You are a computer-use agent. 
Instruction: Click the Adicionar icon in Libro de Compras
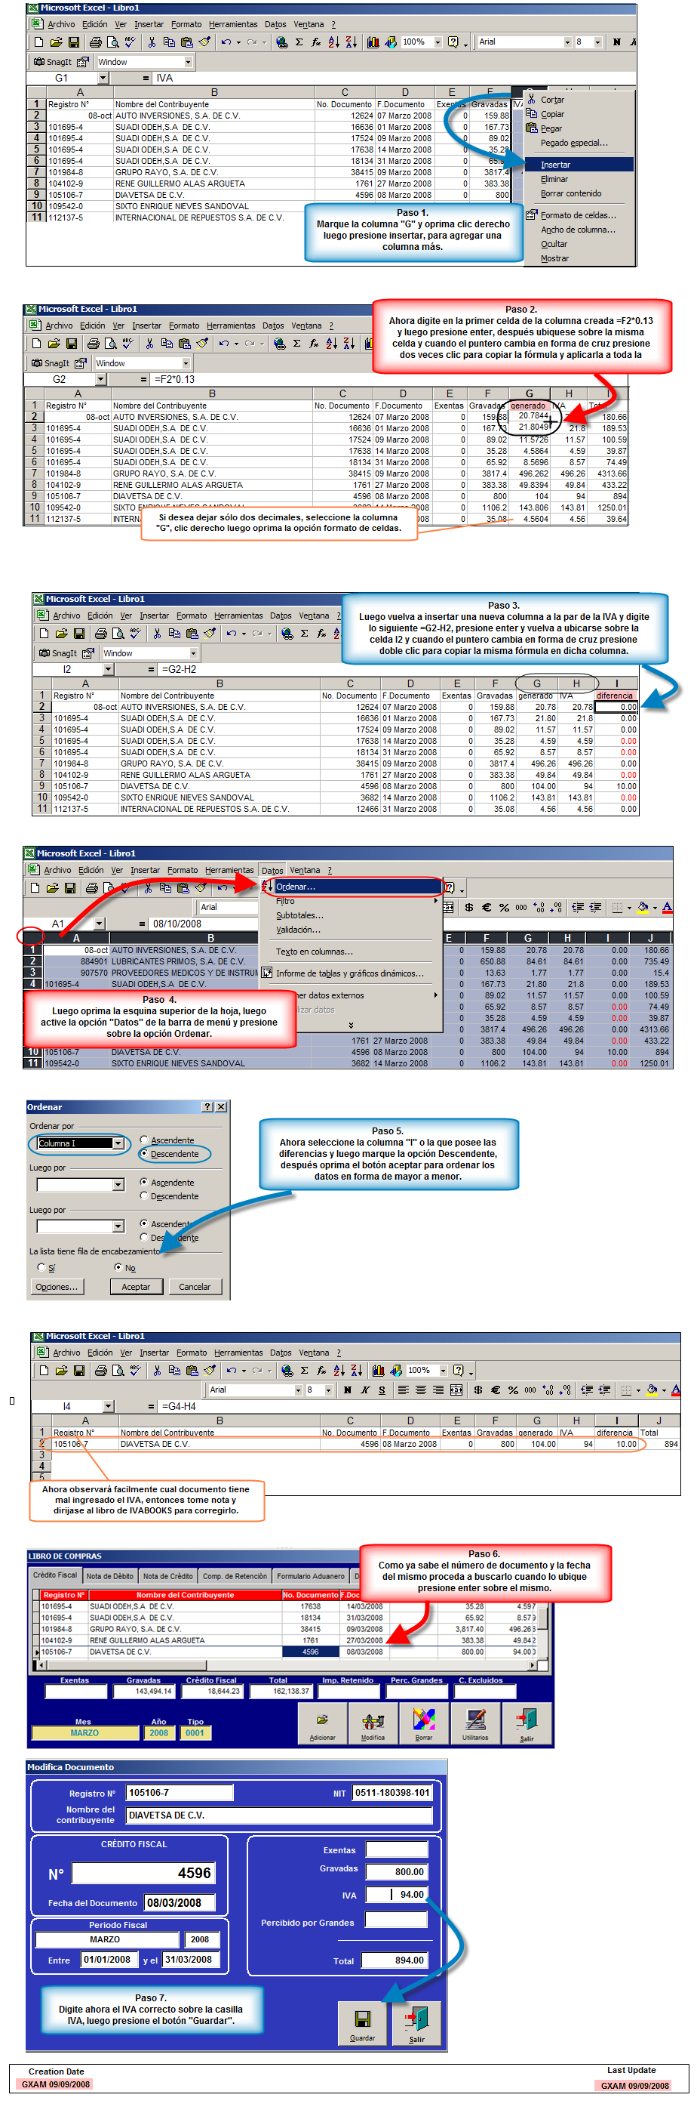pyautogui.click(x=322, y=1724)
